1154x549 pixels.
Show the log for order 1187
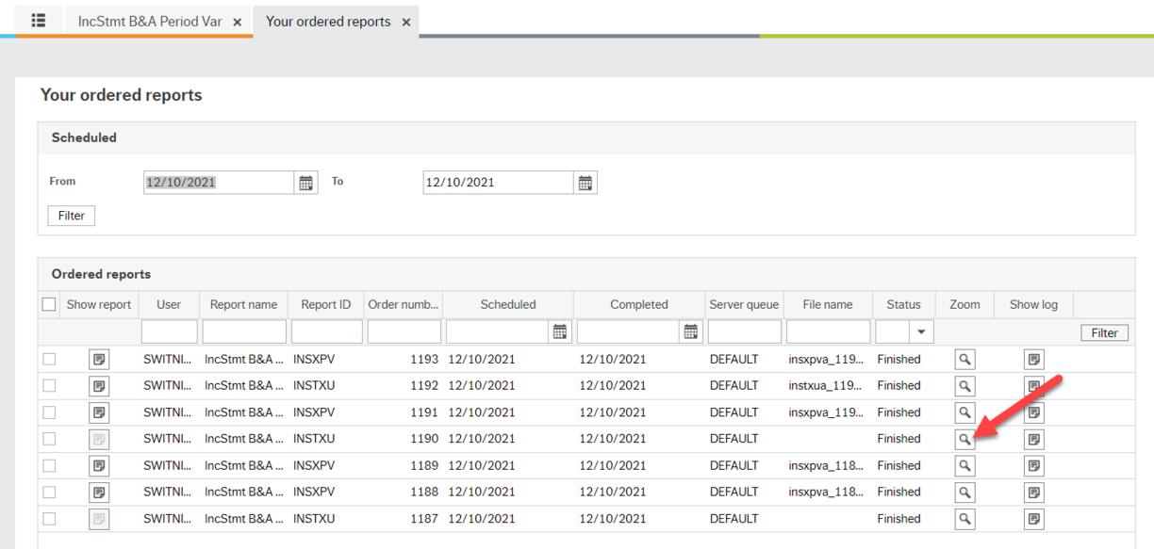point(1033,518)
